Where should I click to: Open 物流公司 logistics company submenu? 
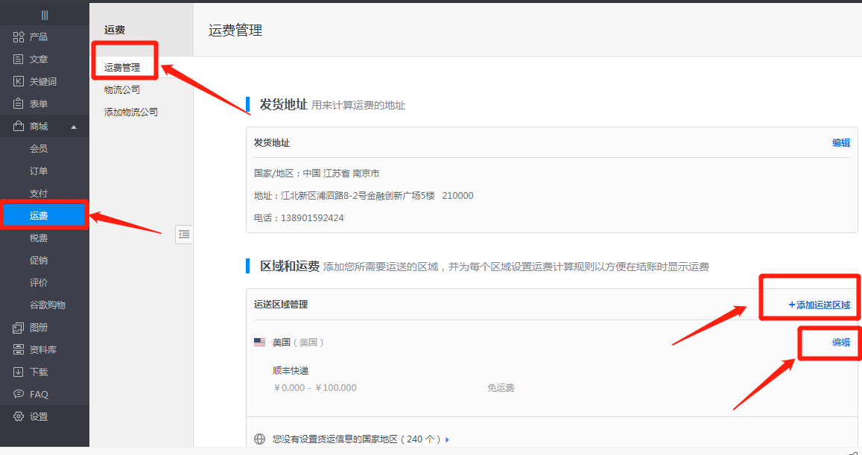(121, 90)
